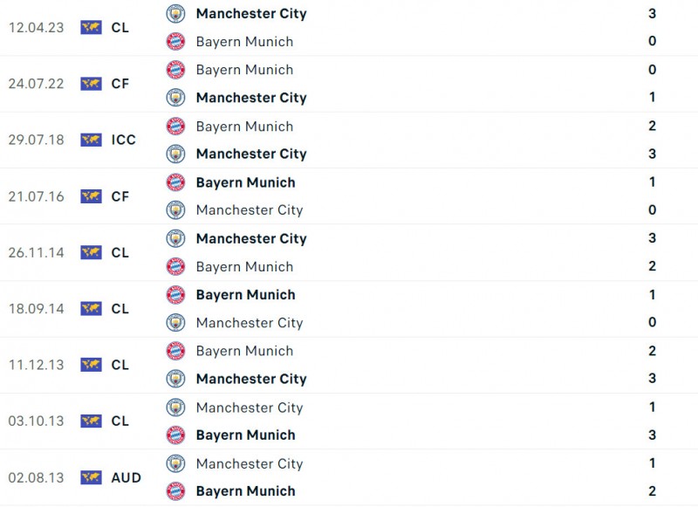Open Manchester City team link in 24.07.22 match

click(x=251, y=98)
